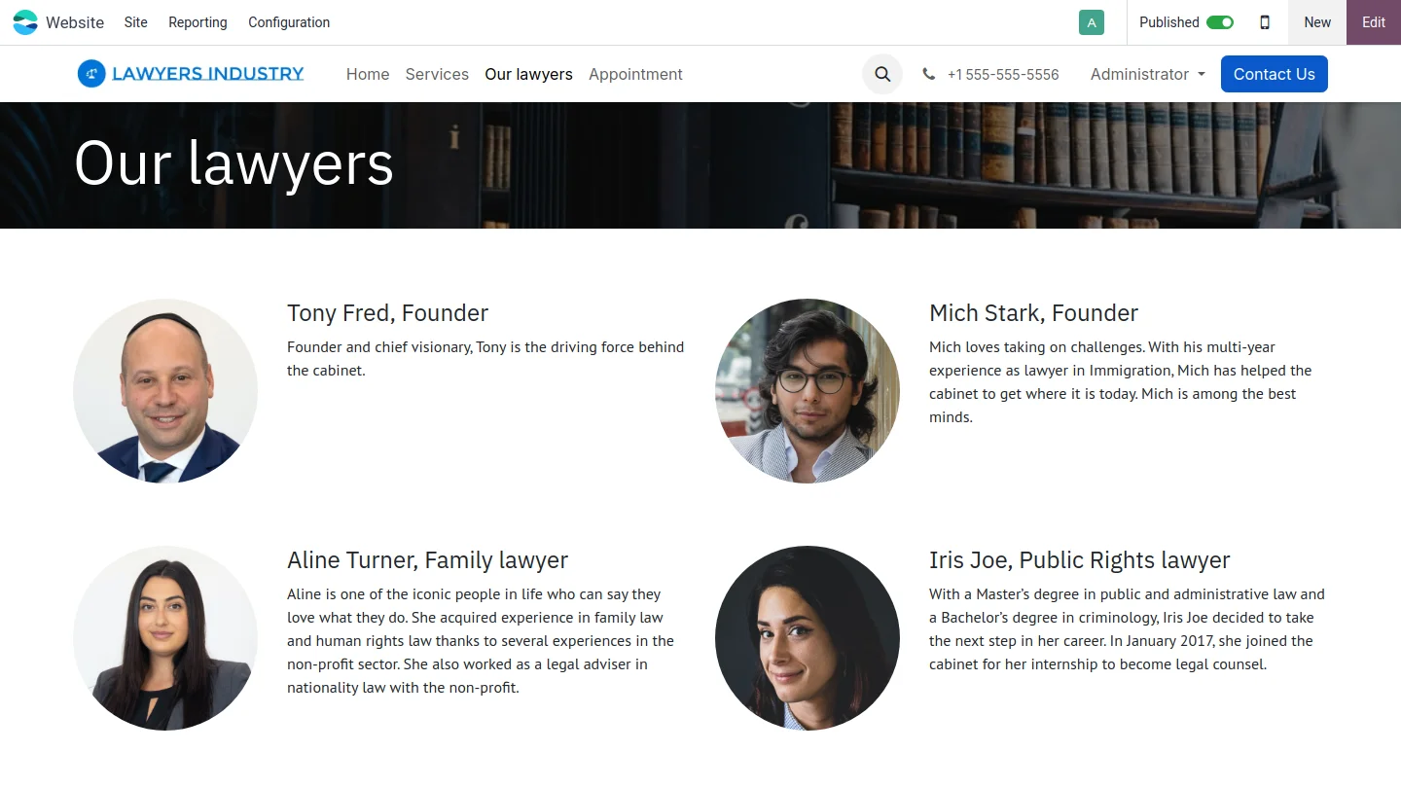Navigate to the Services page
The height and width of the screenshot is (788, 1401).
click(x=437, y=74)
